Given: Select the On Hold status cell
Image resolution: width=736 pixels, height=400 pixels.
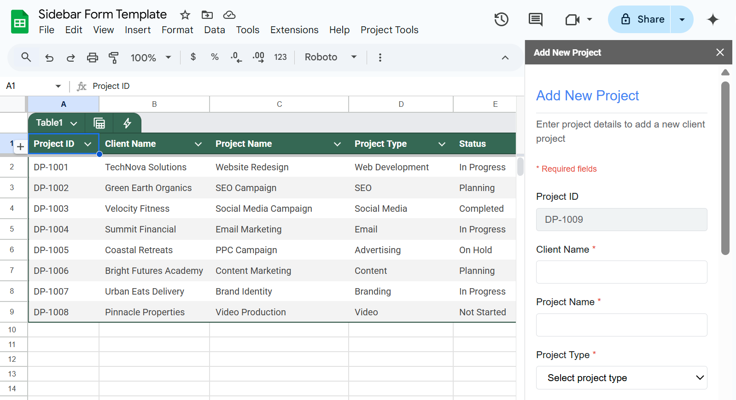Looking at the screenshot, I should click(x=485, y=250).
